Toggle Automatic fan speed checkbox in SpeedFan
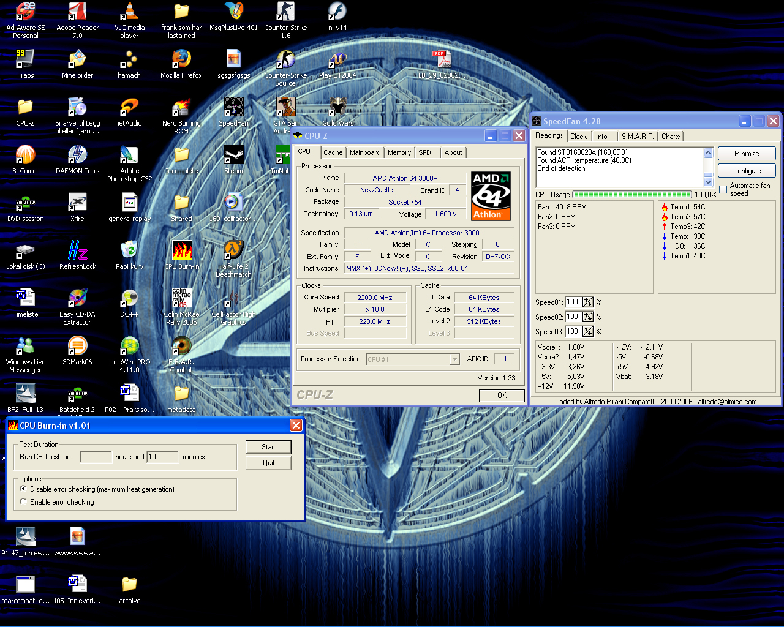Image resolution: width=784 pixels, height=627 pixels. coord(723,189)
